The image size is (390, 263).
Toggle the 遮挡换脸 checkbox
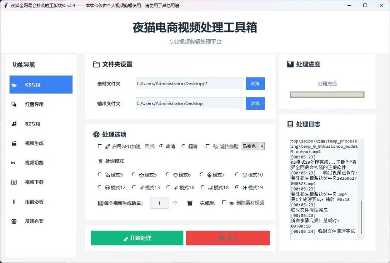pyautogui.click(x=208, y=146)
